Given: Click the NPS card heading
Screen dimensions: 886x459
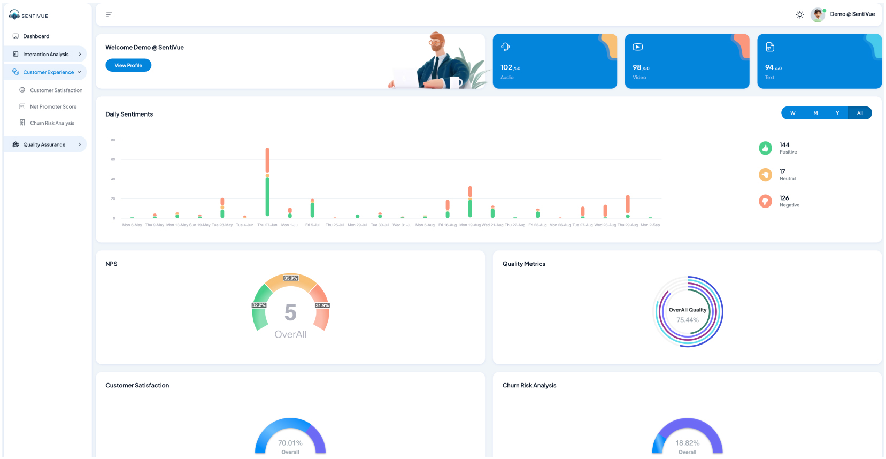Looking at the screenshot, I should (x=111, y=264).
